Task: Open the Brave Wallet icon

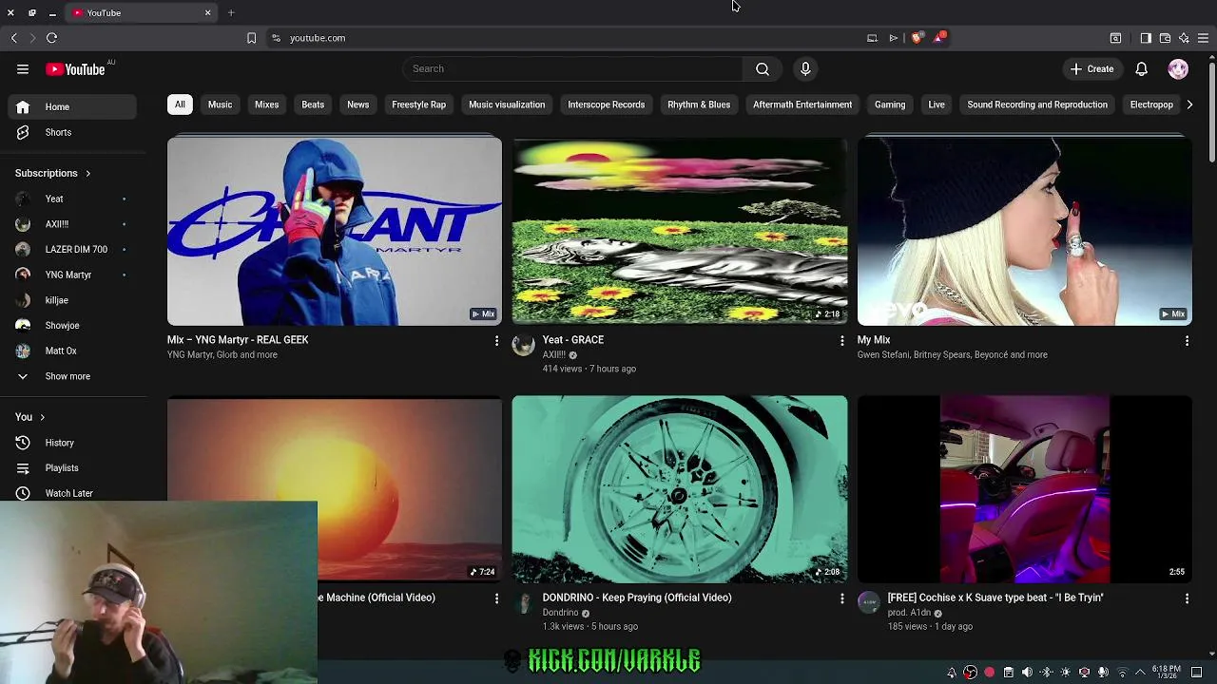Action: 1165,38
